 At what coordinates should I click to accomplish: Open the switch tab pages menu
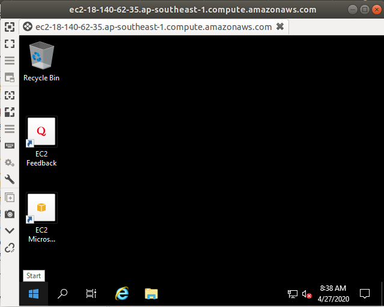click(10, 61)
